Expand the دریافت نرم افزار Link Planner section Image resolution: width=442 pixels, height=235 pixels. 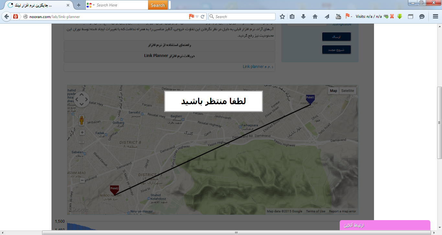[x=169, y=56]
